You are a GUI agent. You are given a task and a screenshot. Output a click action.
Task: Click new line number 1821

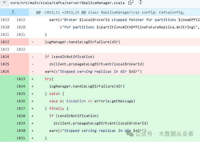tap(21, 34)
